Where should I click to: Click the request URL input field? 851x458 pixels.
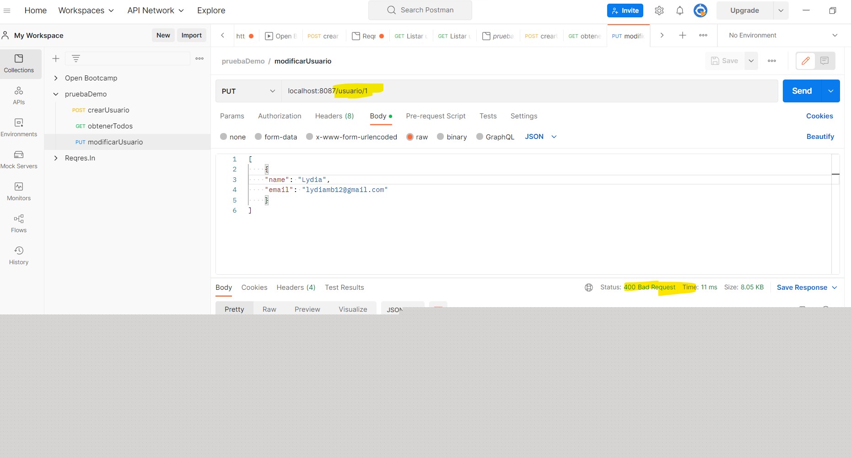click(529, 91)
